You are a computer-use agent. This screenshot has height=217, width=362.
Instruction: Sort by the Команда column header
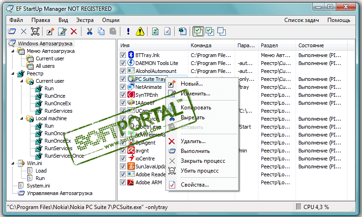coord(212,45)
